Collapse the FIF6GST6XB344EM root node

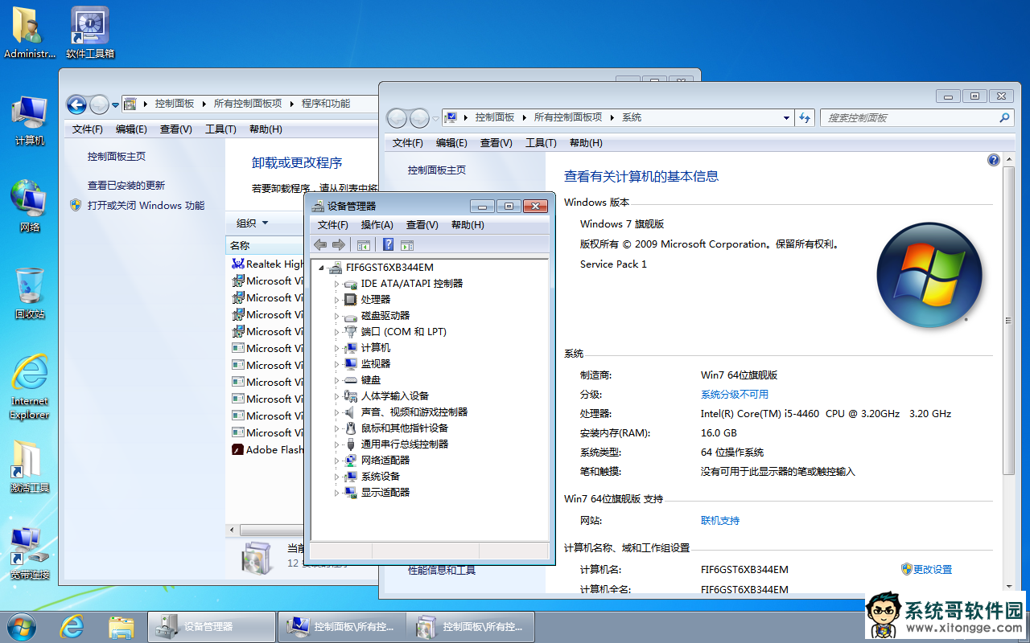coord(322,268)
